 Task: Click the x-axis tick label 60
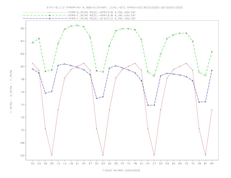tap(161, 163)
